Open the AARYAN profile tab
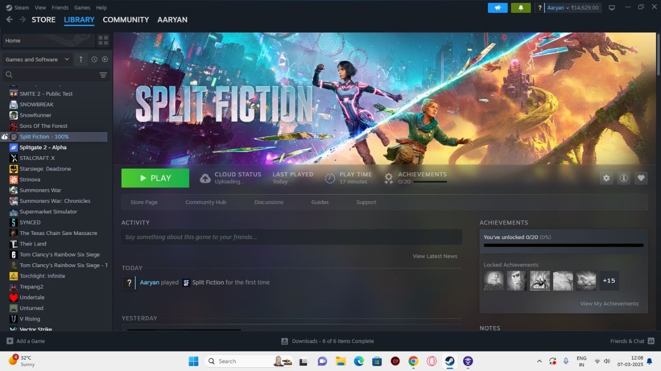The width and height of the screenshot is (661, 371). click(x=172, y=20)
